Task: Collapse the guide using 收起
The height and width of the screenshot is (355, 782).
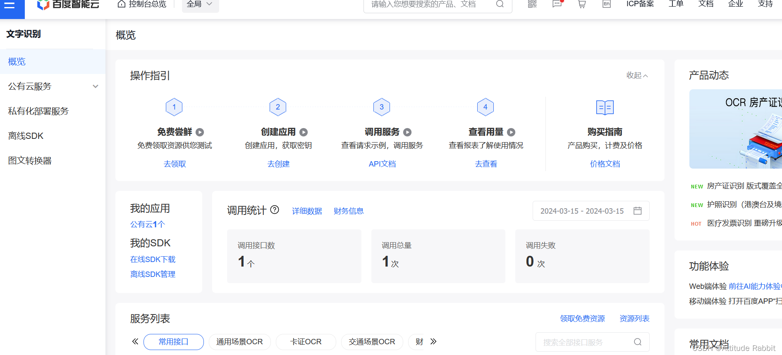Action: point(637,75)
